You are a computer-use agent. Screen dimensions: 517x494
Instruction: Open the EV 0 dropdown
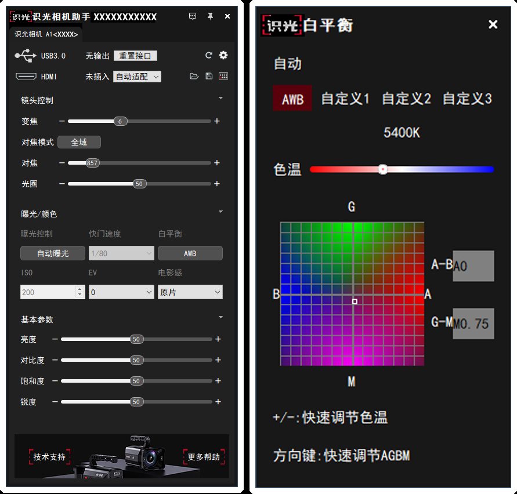pos(121,292)
